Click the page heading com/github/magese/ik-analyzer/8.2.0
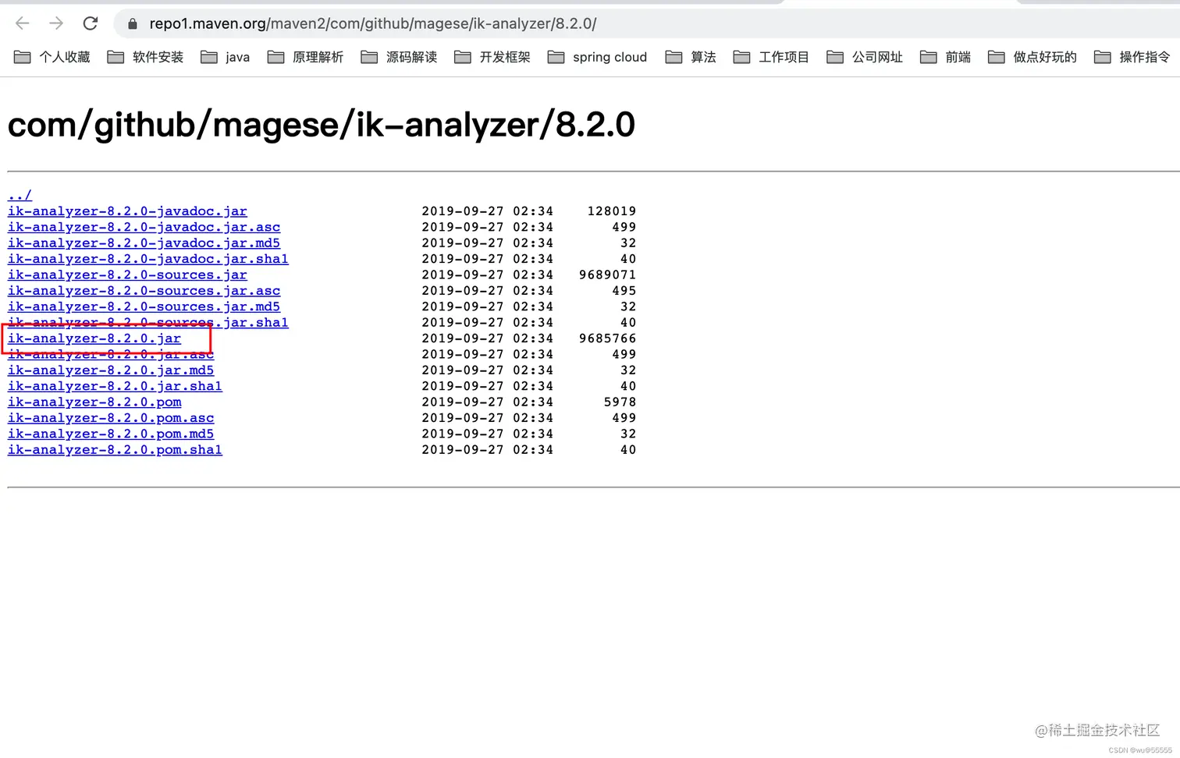 pos(322,125)
